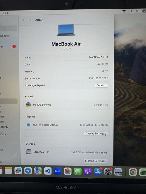The height and width of the screenshot is (194, 146).
Task: Open Messages from the Dock
Action: [78, 171]
